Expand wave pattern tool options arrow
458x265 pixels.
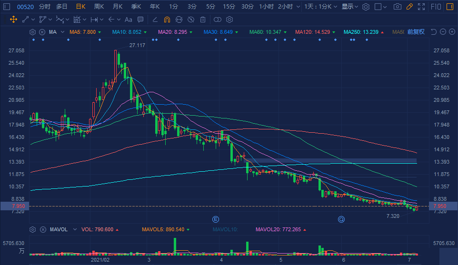68,20
